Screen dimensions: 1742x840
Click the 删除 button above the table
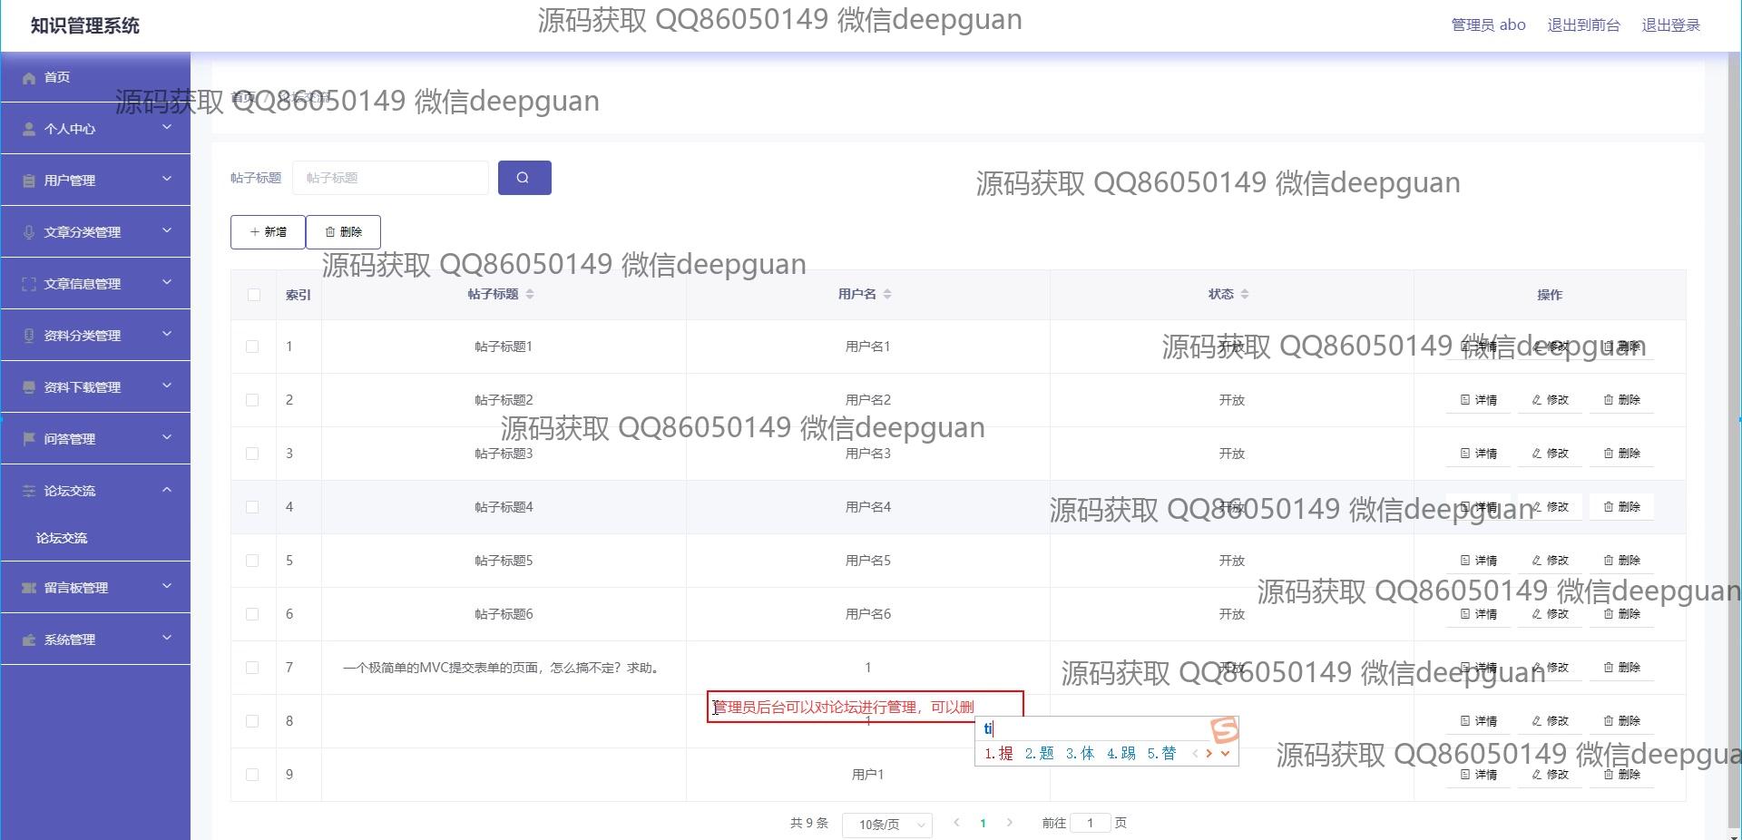[343, 232]
